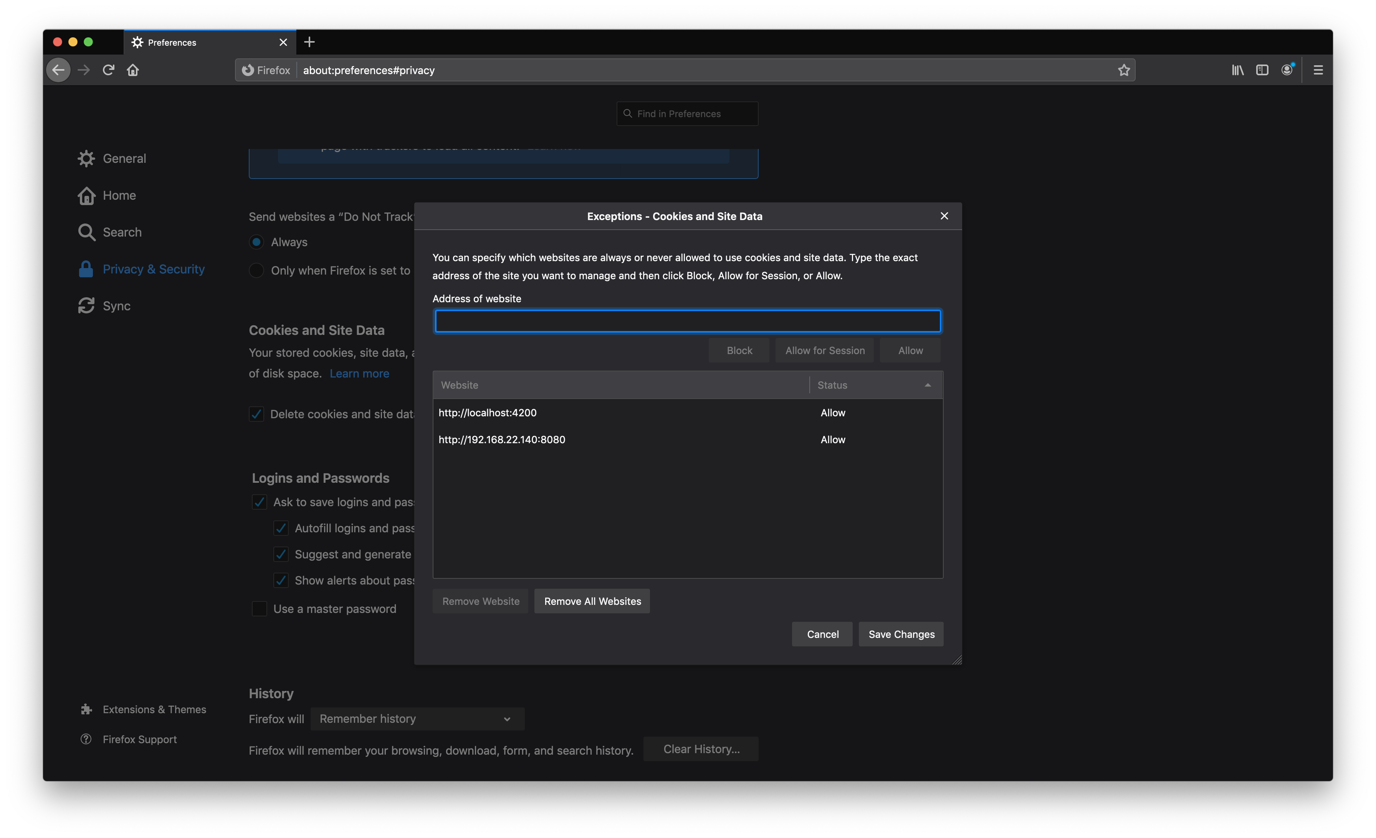Open the hamburger application menu
1376x838 pixels.
click(1318, 70)
